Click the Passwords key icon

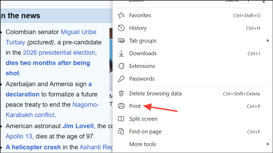[121, 79]
